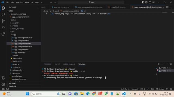
Task: Collapse the src folder
Action: [x=24, y=32]
